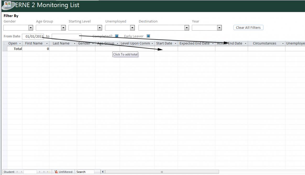This screenshot has width=305, height=175.
Task: Click the Clear All Filters button
Action: point(248,28)
